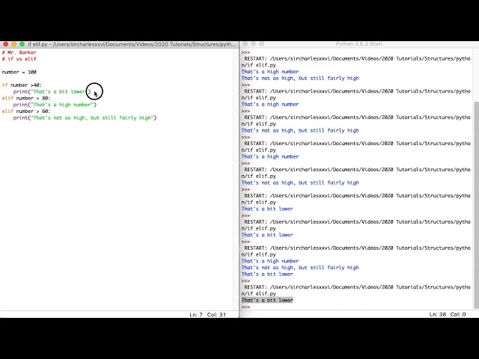Place cursor on the '# if vs elif' comment
This screenshot has height=359, width=479.
(19, 59)
